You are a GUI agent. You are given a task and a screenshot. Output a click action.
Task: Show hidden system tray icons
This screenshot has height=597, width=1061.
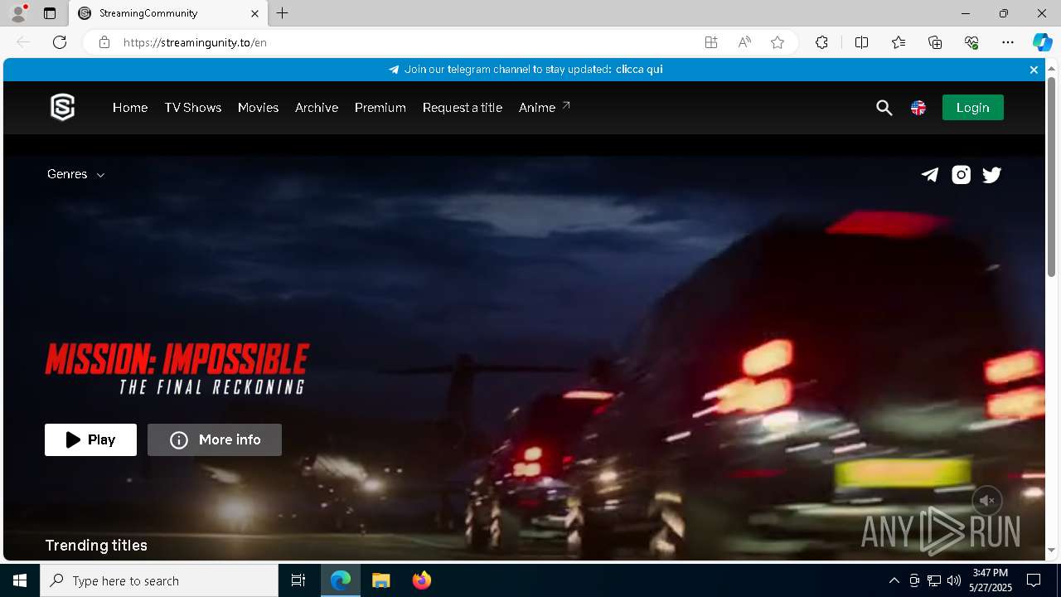[x=894, y=580]
